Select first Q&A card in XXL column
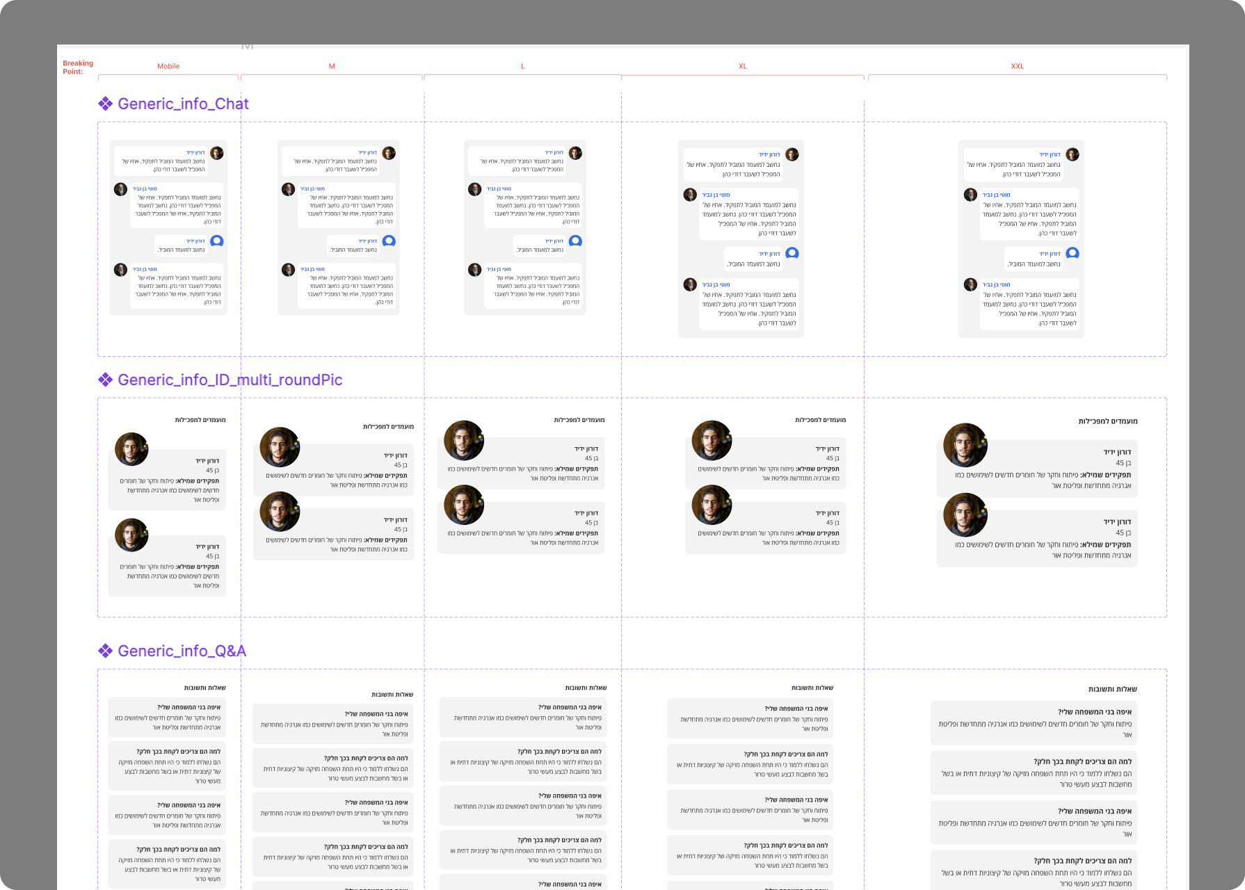1245x890 pixels. click(x=1034, y=722)
